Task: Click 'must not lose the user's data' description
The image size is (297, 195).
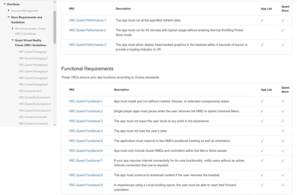Action: coord(141,131)
